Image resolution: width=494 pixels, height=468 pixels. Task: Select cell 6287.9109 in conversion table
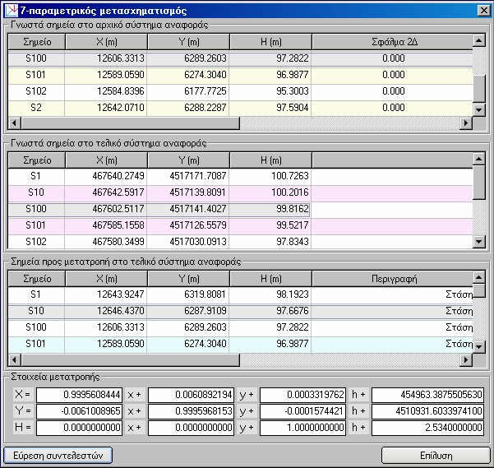tap(188, 311)
